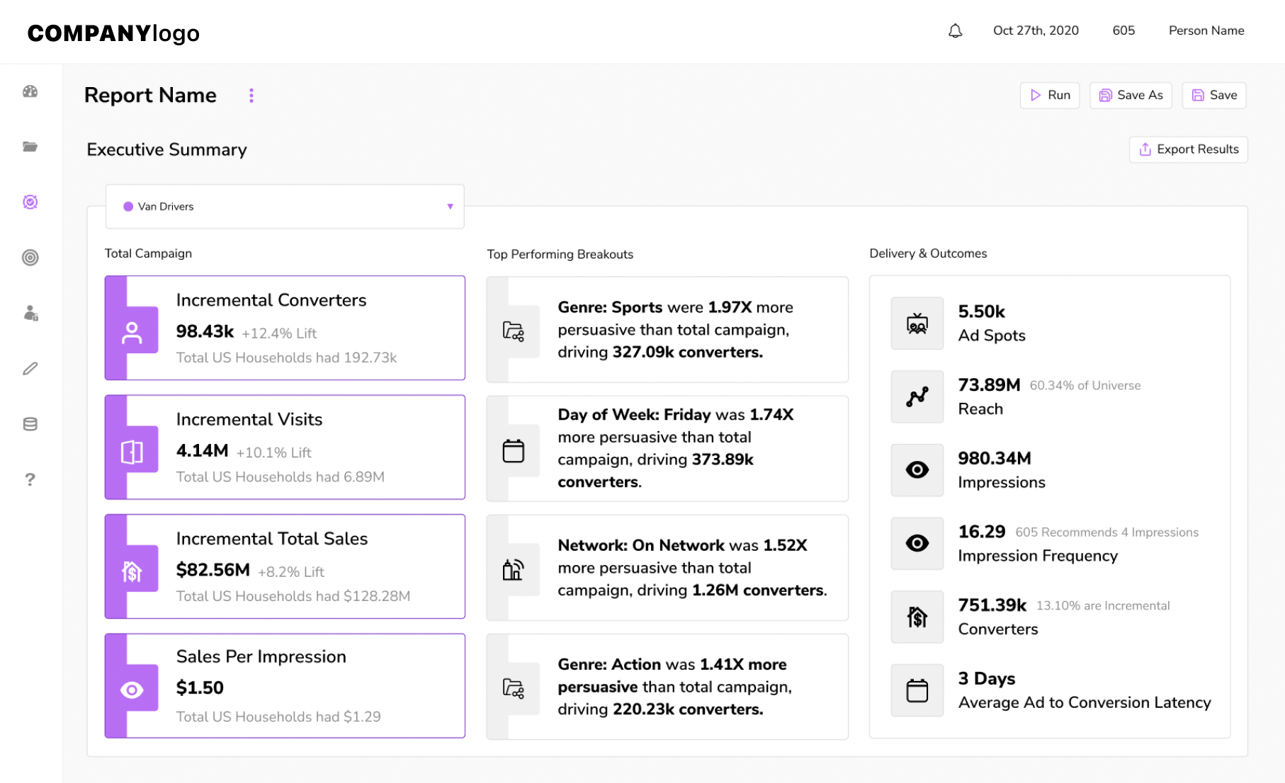Click the Report Name title
1285x783 pixels.
click(150, 96)
